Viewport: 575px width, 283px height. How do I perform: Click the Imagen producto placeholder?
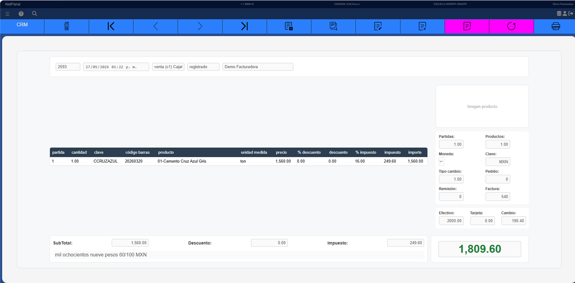click(x=482, y=106)
